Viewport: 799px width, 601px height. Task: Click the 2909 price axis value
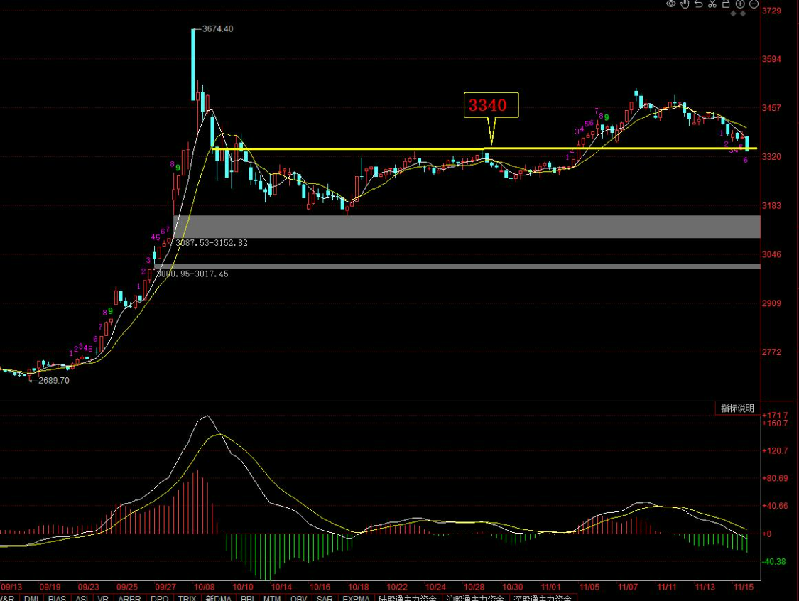point(771,303)
